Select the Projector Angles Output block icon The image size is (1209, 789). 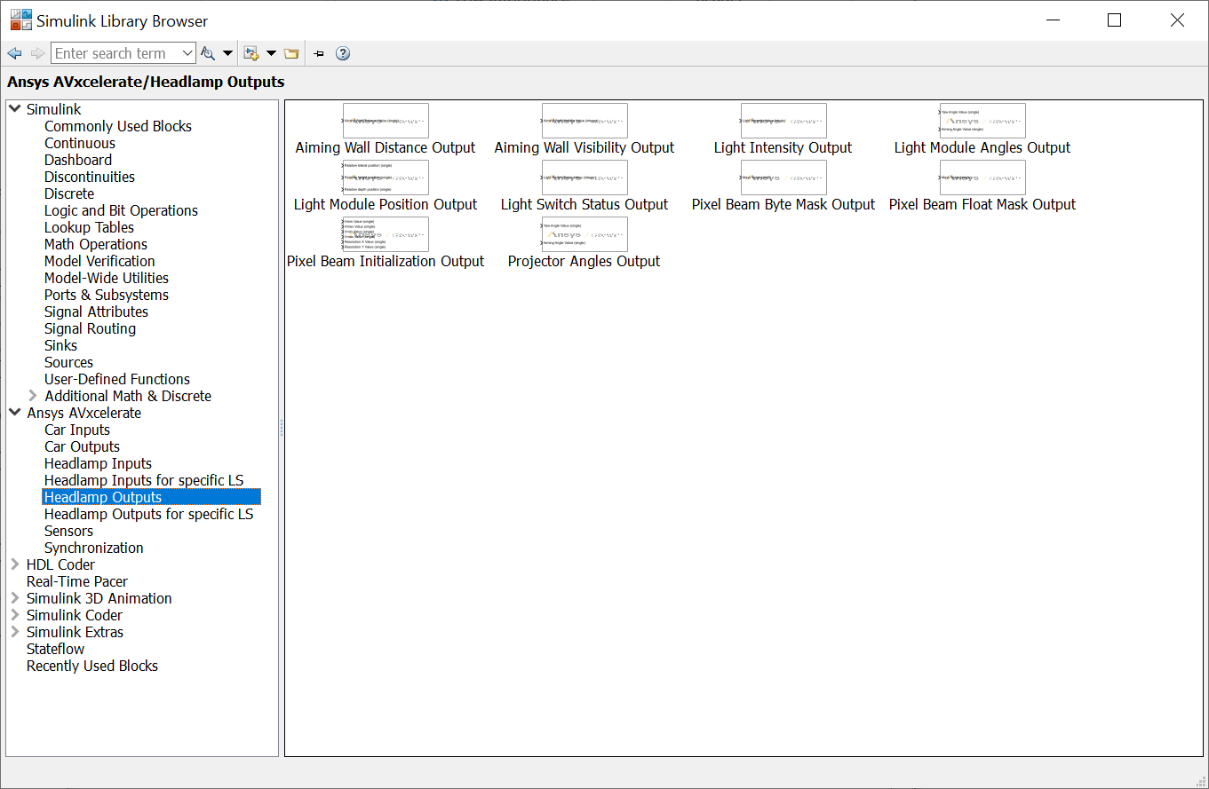(x=584, y=235)
